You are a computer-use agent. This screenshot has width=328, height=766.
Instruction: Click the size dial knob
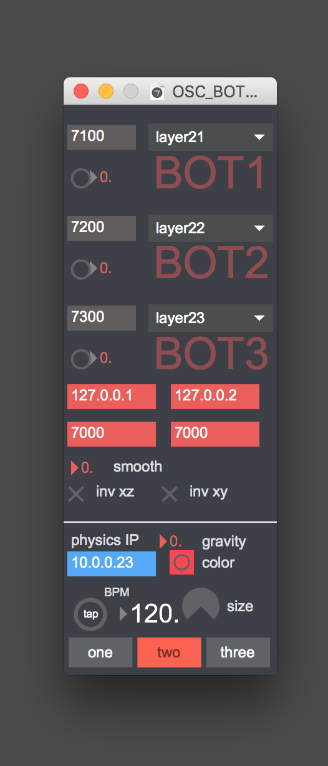pos(201,605)
